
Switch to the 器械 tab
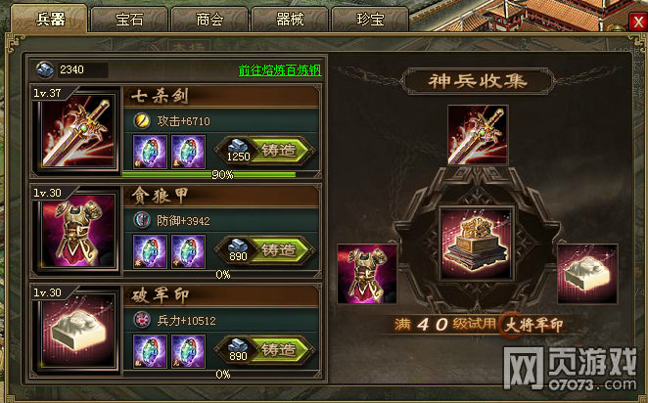[x=290, y=20]
